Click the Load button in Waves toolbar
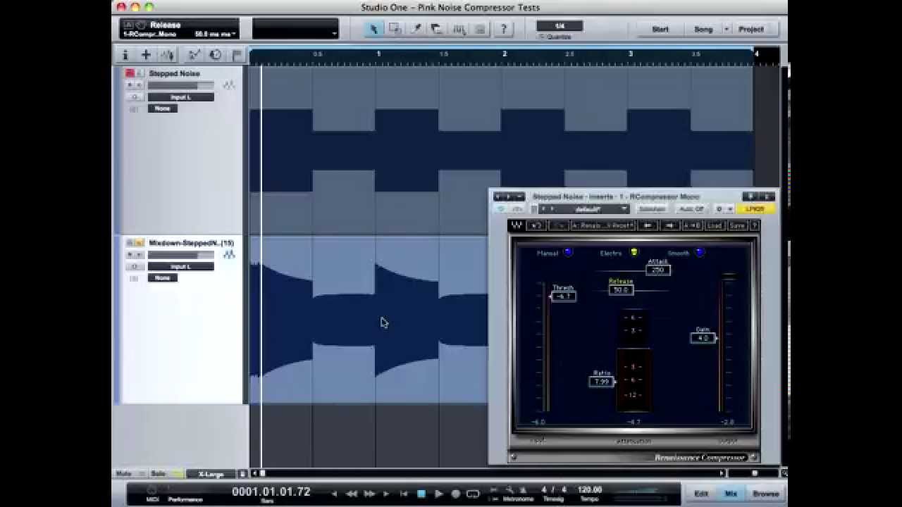902x507 pixels. (x=715, y=225)
